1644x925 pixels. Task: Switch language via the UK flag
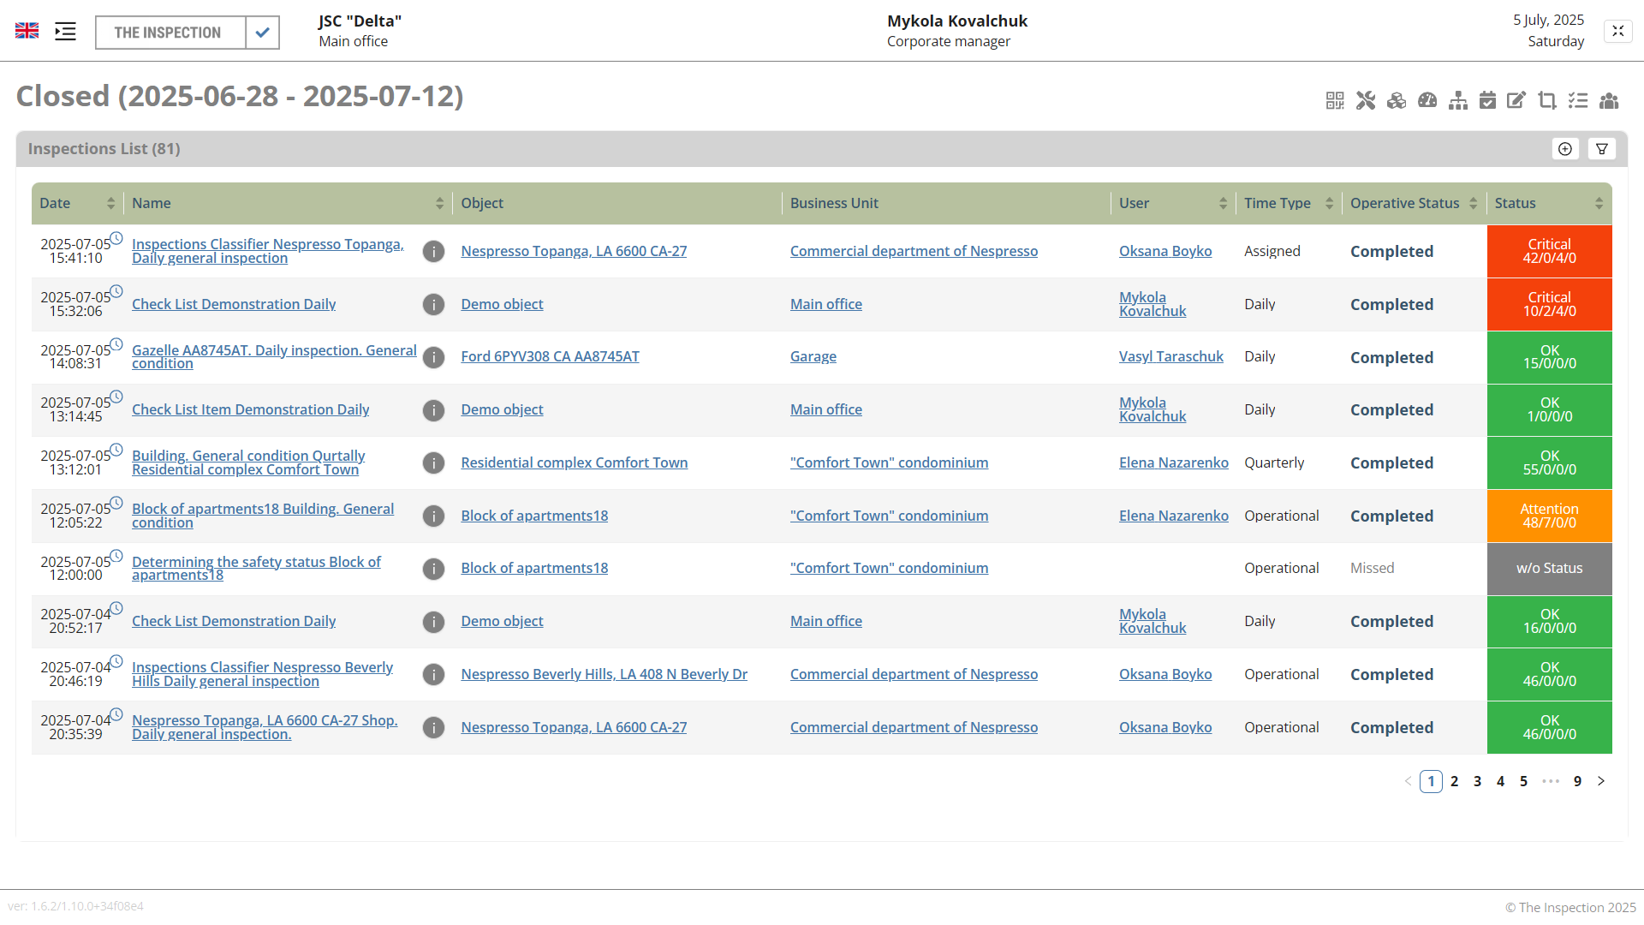pyautogui.click(x=27, y=31)
